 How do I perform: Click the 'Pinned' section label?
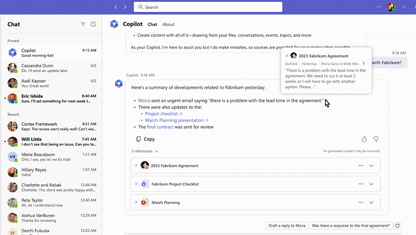[x=13, y=41]
